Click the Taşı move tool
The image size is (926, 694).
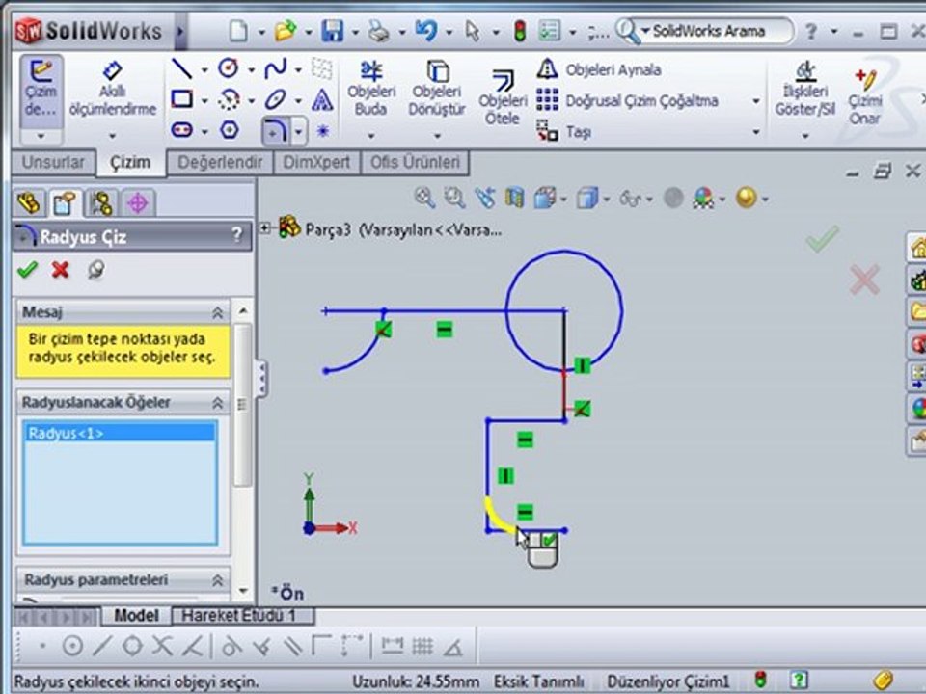pos(563,131)
